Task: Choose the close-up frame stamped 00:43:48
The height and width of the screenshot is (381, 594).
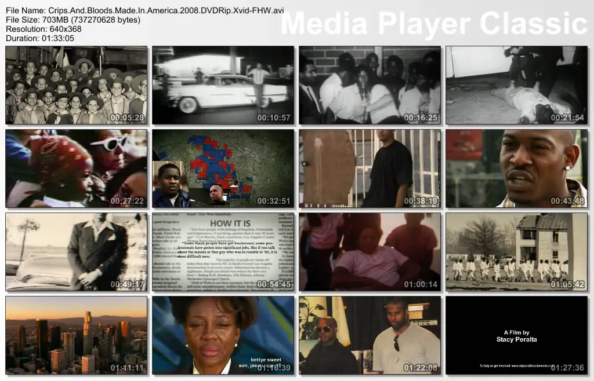Action: (x=517, y=168)
